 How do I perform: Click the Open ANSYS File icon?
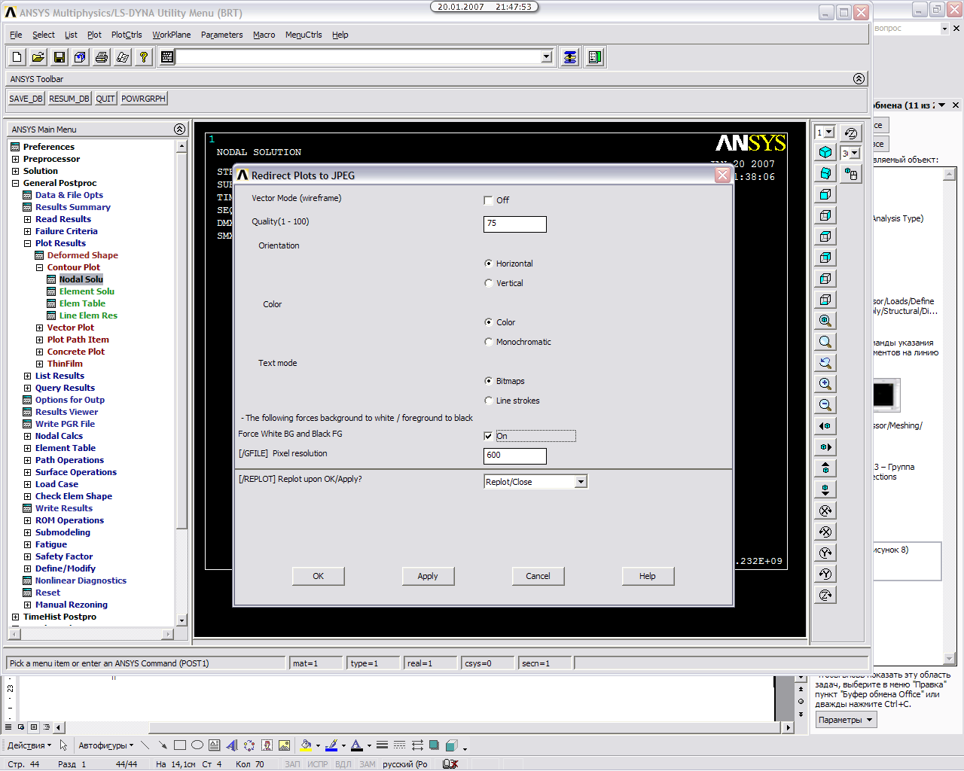click(x=38, y=57)
